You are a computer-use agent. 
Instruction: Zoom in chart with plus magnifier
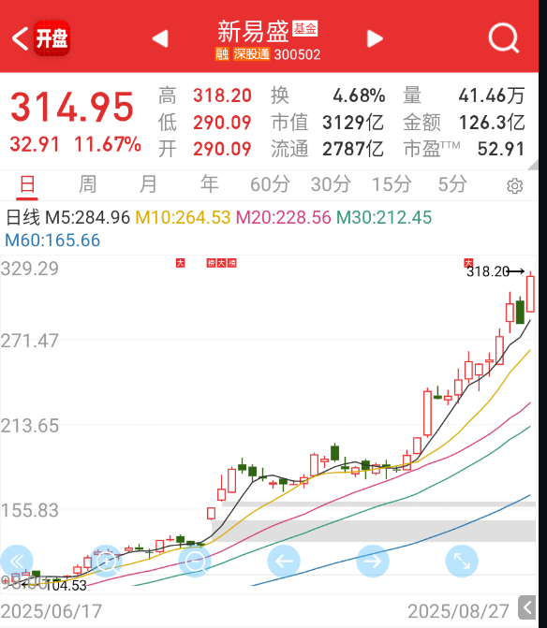[x=106, y=562]
